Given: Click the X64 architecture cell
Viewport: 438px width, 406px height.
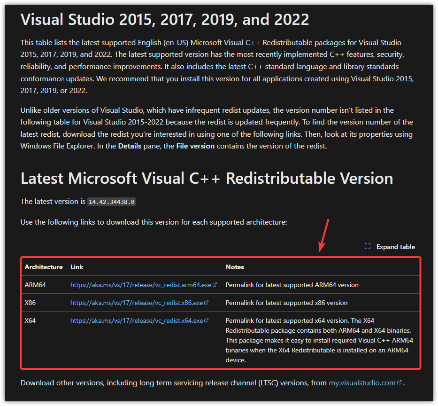Looking at the screenshot, I should click(30, 321).
